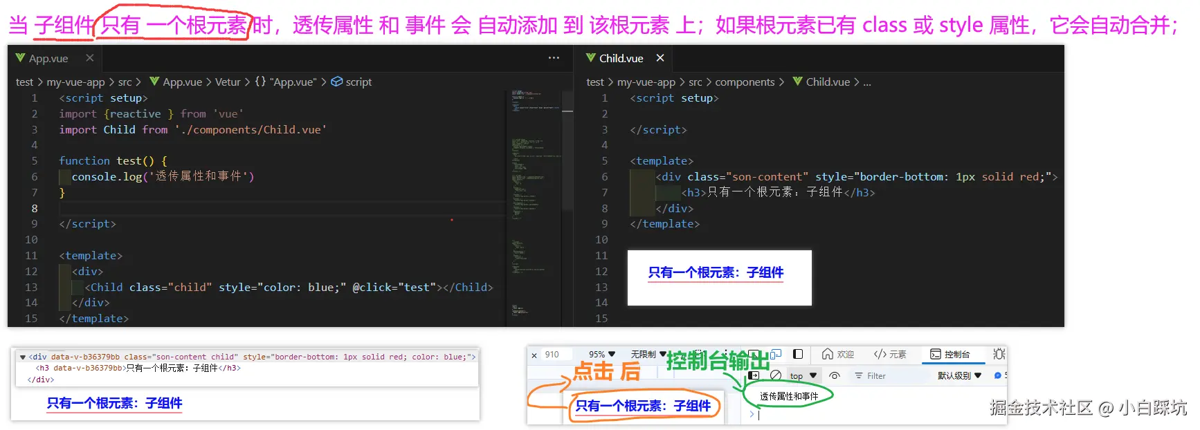Click 'src' breadcrumb in App.vue editor
This screenshot has width=1200, height=430.
(125, 82)
